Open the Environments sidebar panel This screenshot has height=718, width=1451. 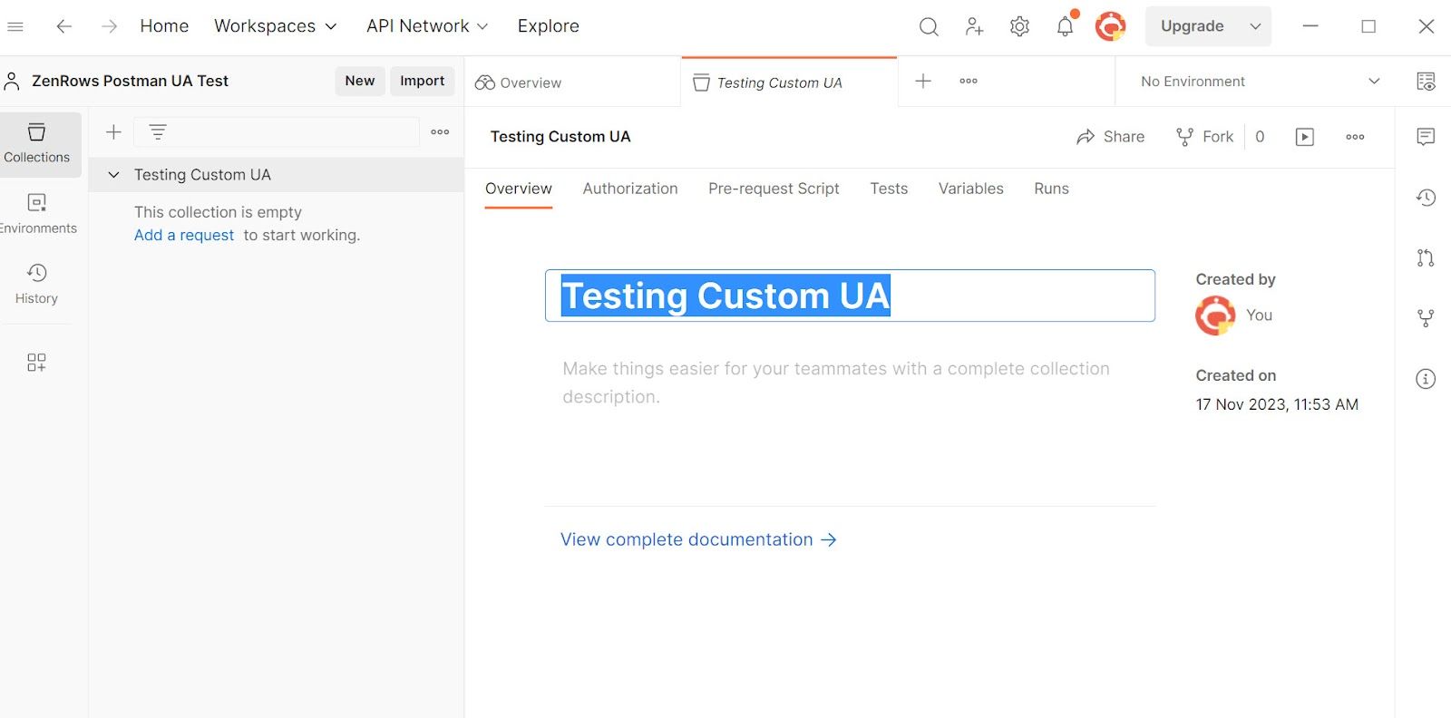[x=37, y=215]
